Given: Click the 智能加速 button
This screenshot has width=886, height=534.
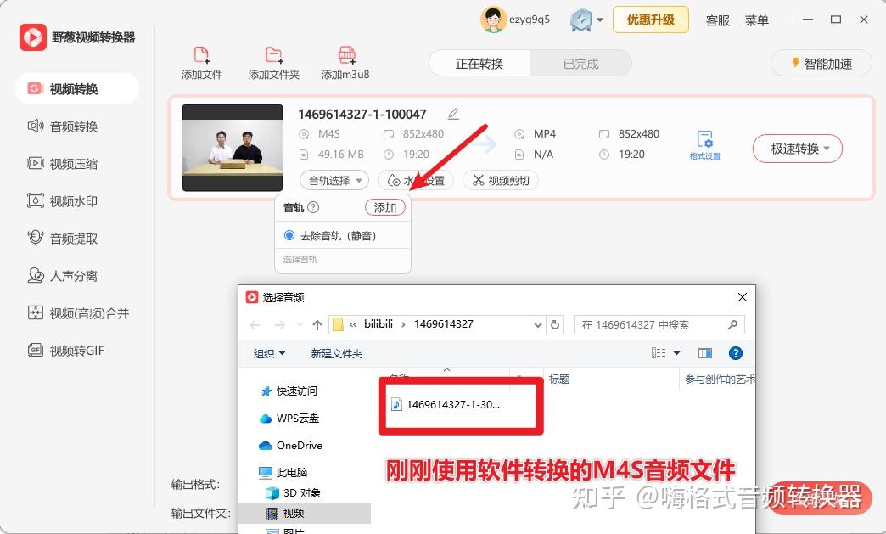Looking at the screenshot, I should 822,64.
